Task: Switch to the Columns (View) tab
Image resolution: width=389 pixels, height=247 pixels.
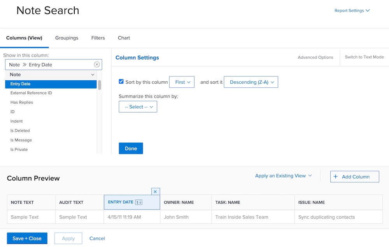Action: pos(24,38)
